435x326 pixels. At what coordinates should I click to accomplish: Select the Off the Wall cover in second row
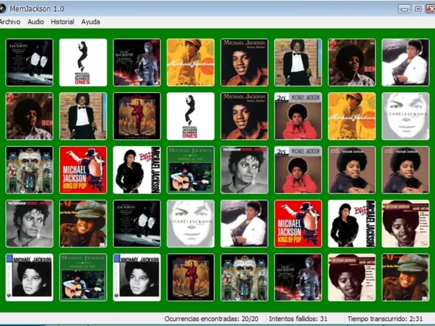point(83,116)
